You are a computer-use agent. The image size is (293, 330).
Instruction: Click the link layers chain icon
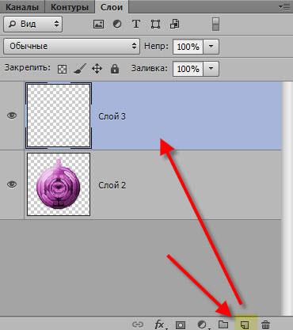coord(138,324)
